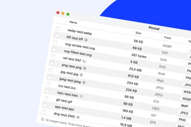Enable the svg-filled-test.svg checkbox
The image size is (191, 127).
54,50
